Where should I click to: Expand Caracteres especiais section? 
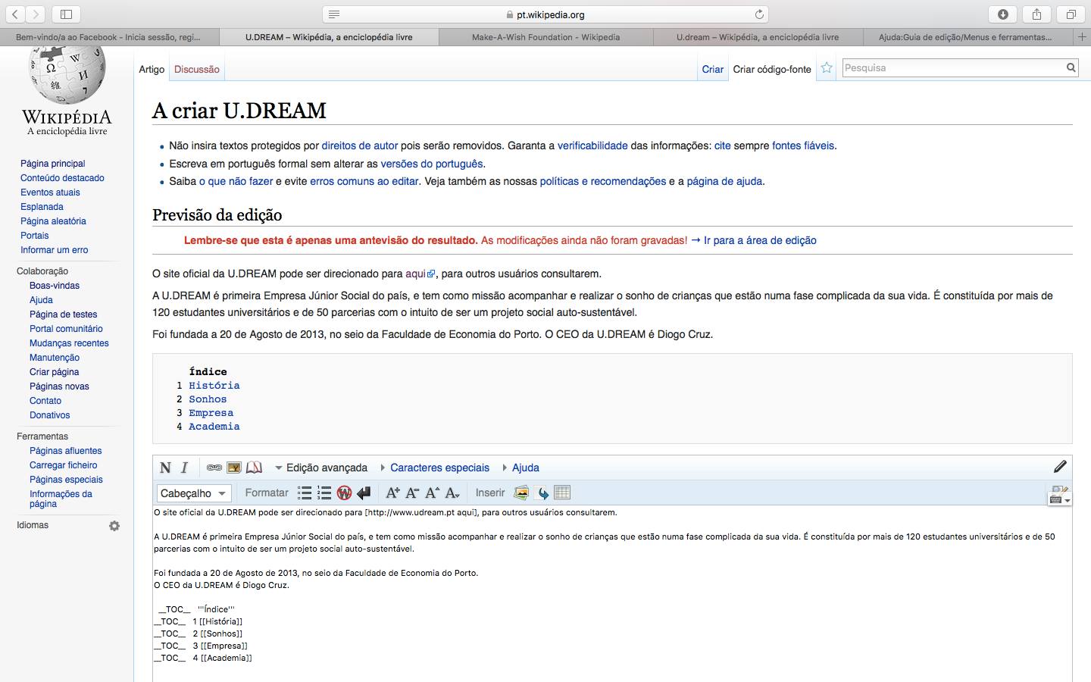coord(434,468)
